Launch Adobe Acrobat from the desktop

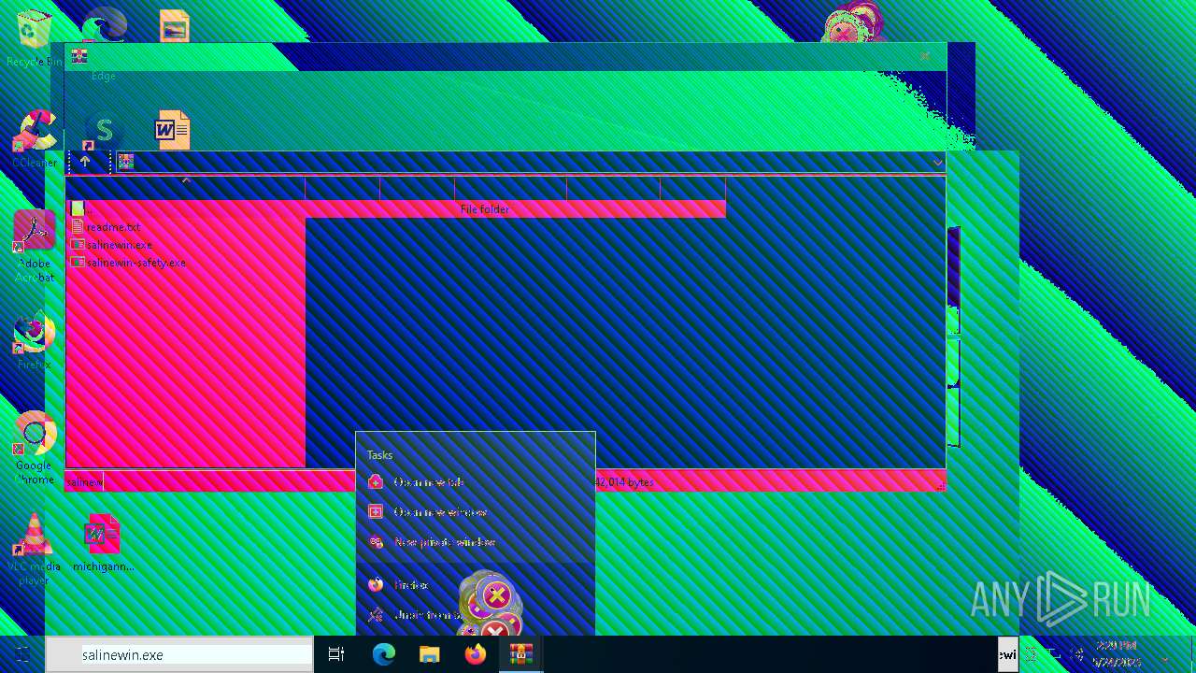[x=34, y=247]
